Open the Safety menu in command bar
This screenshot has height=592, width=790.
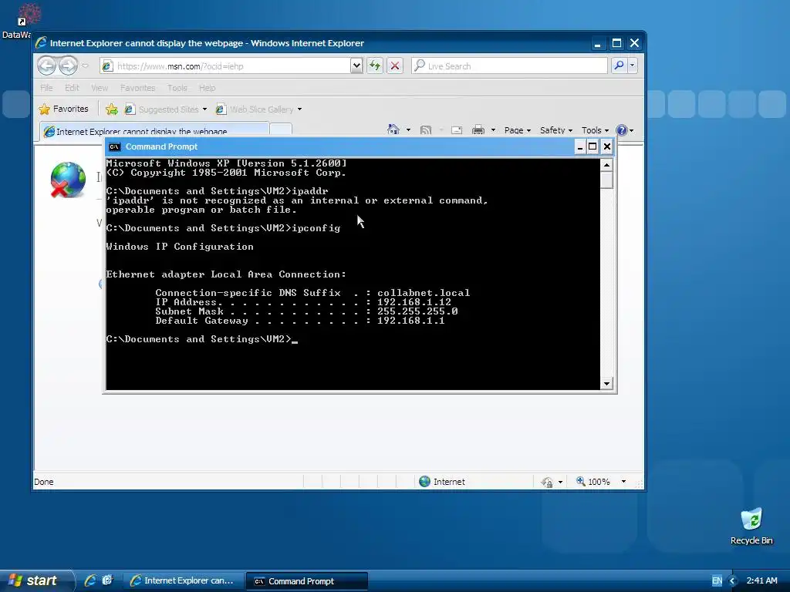(x=556, y=130)
